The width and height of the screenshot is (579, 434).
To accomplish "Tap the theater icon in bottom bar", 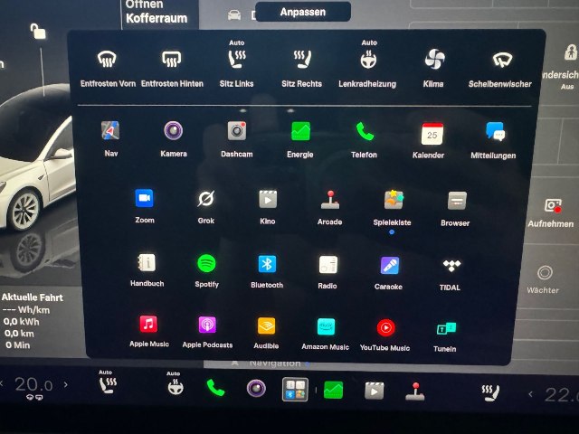I will coord(375,391).
